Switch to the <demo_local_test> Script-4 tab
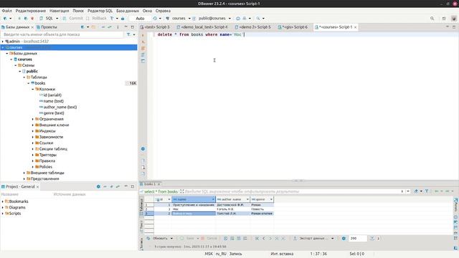Image resolution: width=459 pixels, height=258 pixels. [202, 27]
